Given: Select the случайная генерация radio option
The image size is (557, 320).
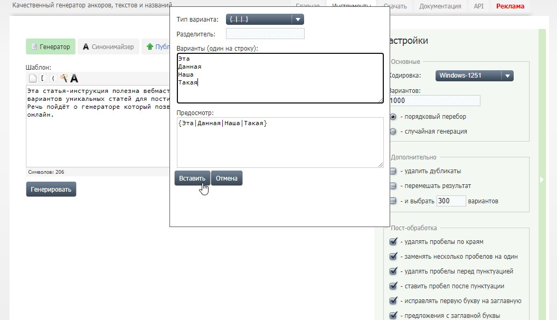Looking at the screenshot, I should (x=393, y=131).
